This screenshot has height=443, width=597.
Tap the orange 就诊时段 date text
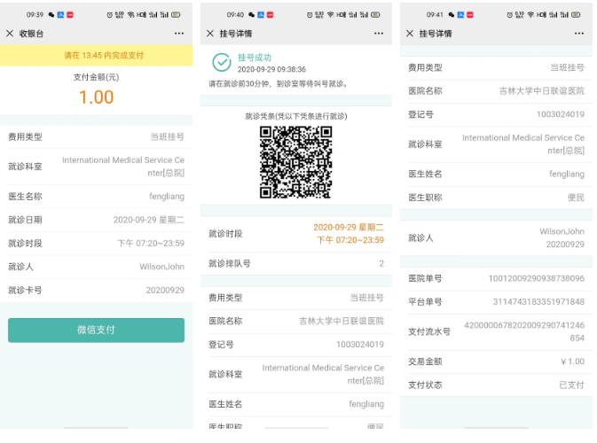pos(349,227)
